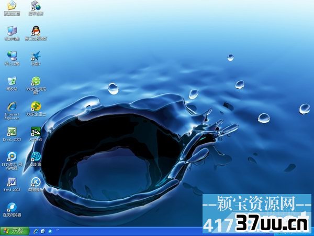Click Internet Explorer in Quick Launch bar
Screen dimensions: 314x236
(36, 231)
